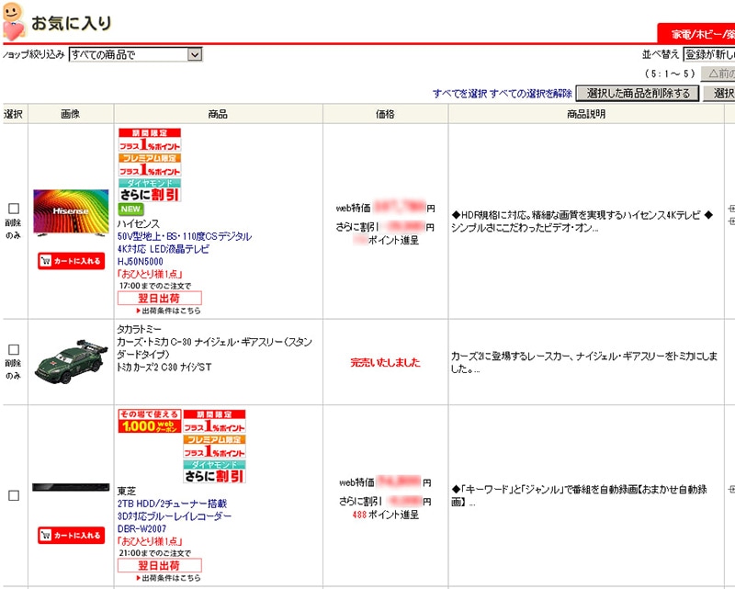Click the 商品説明 column header

click(586, 114)
